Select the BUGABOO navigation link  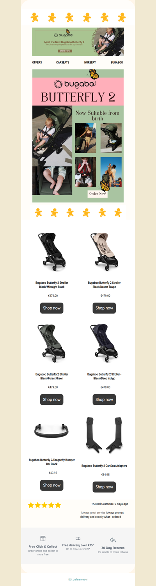117,62
